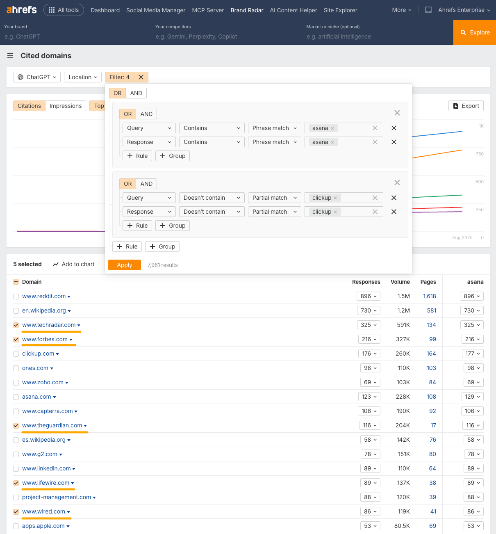Switch to the Impressions tab
This screenshot has width=496, height=534.
[x=65, y=106]
